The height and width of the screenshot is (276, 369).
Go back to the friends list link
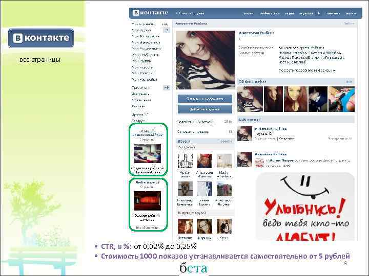(x=190, y=13)
